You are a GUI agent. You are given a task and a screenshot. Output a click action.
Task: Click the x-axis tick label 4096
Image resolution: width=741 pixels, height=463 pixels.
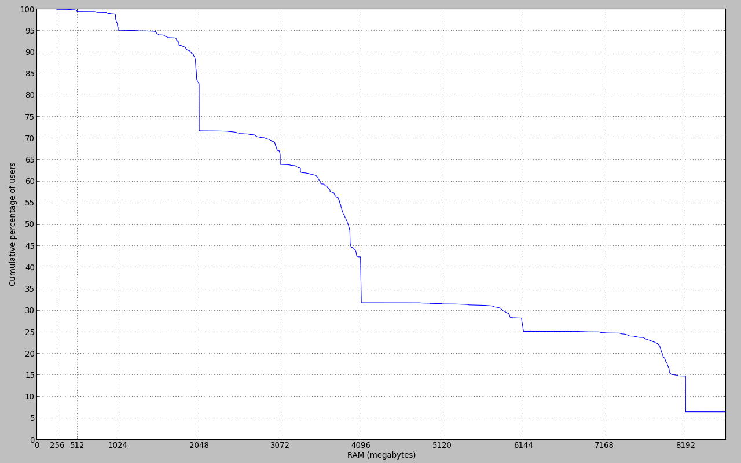tap(361, 446)
